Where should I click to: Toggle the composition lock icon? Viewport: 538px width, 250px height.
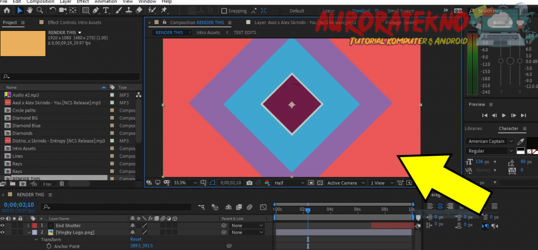coord(164,22)
